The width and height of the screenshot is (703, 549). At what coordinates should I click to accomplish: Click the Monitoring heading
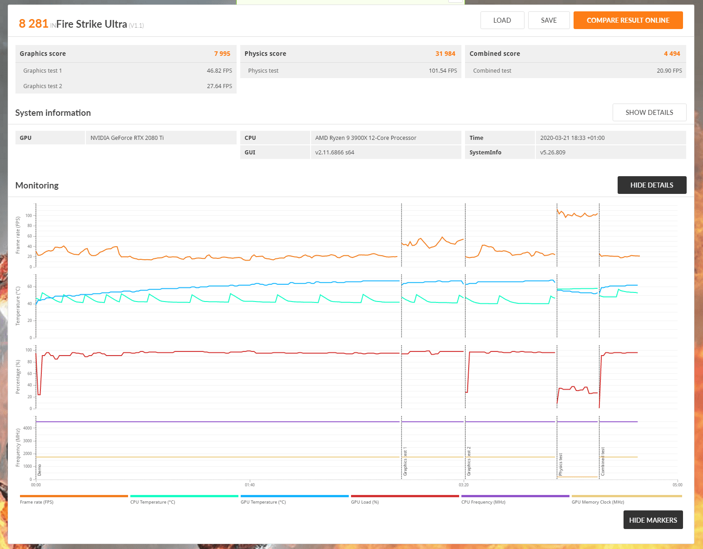[x=37, y=185]
